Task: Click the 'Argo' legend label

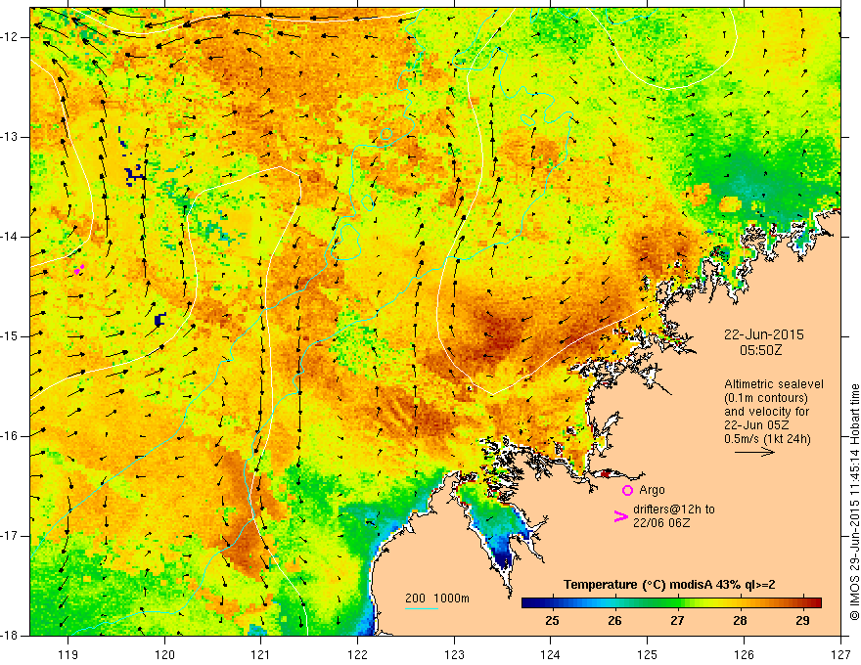Action: 652,490
